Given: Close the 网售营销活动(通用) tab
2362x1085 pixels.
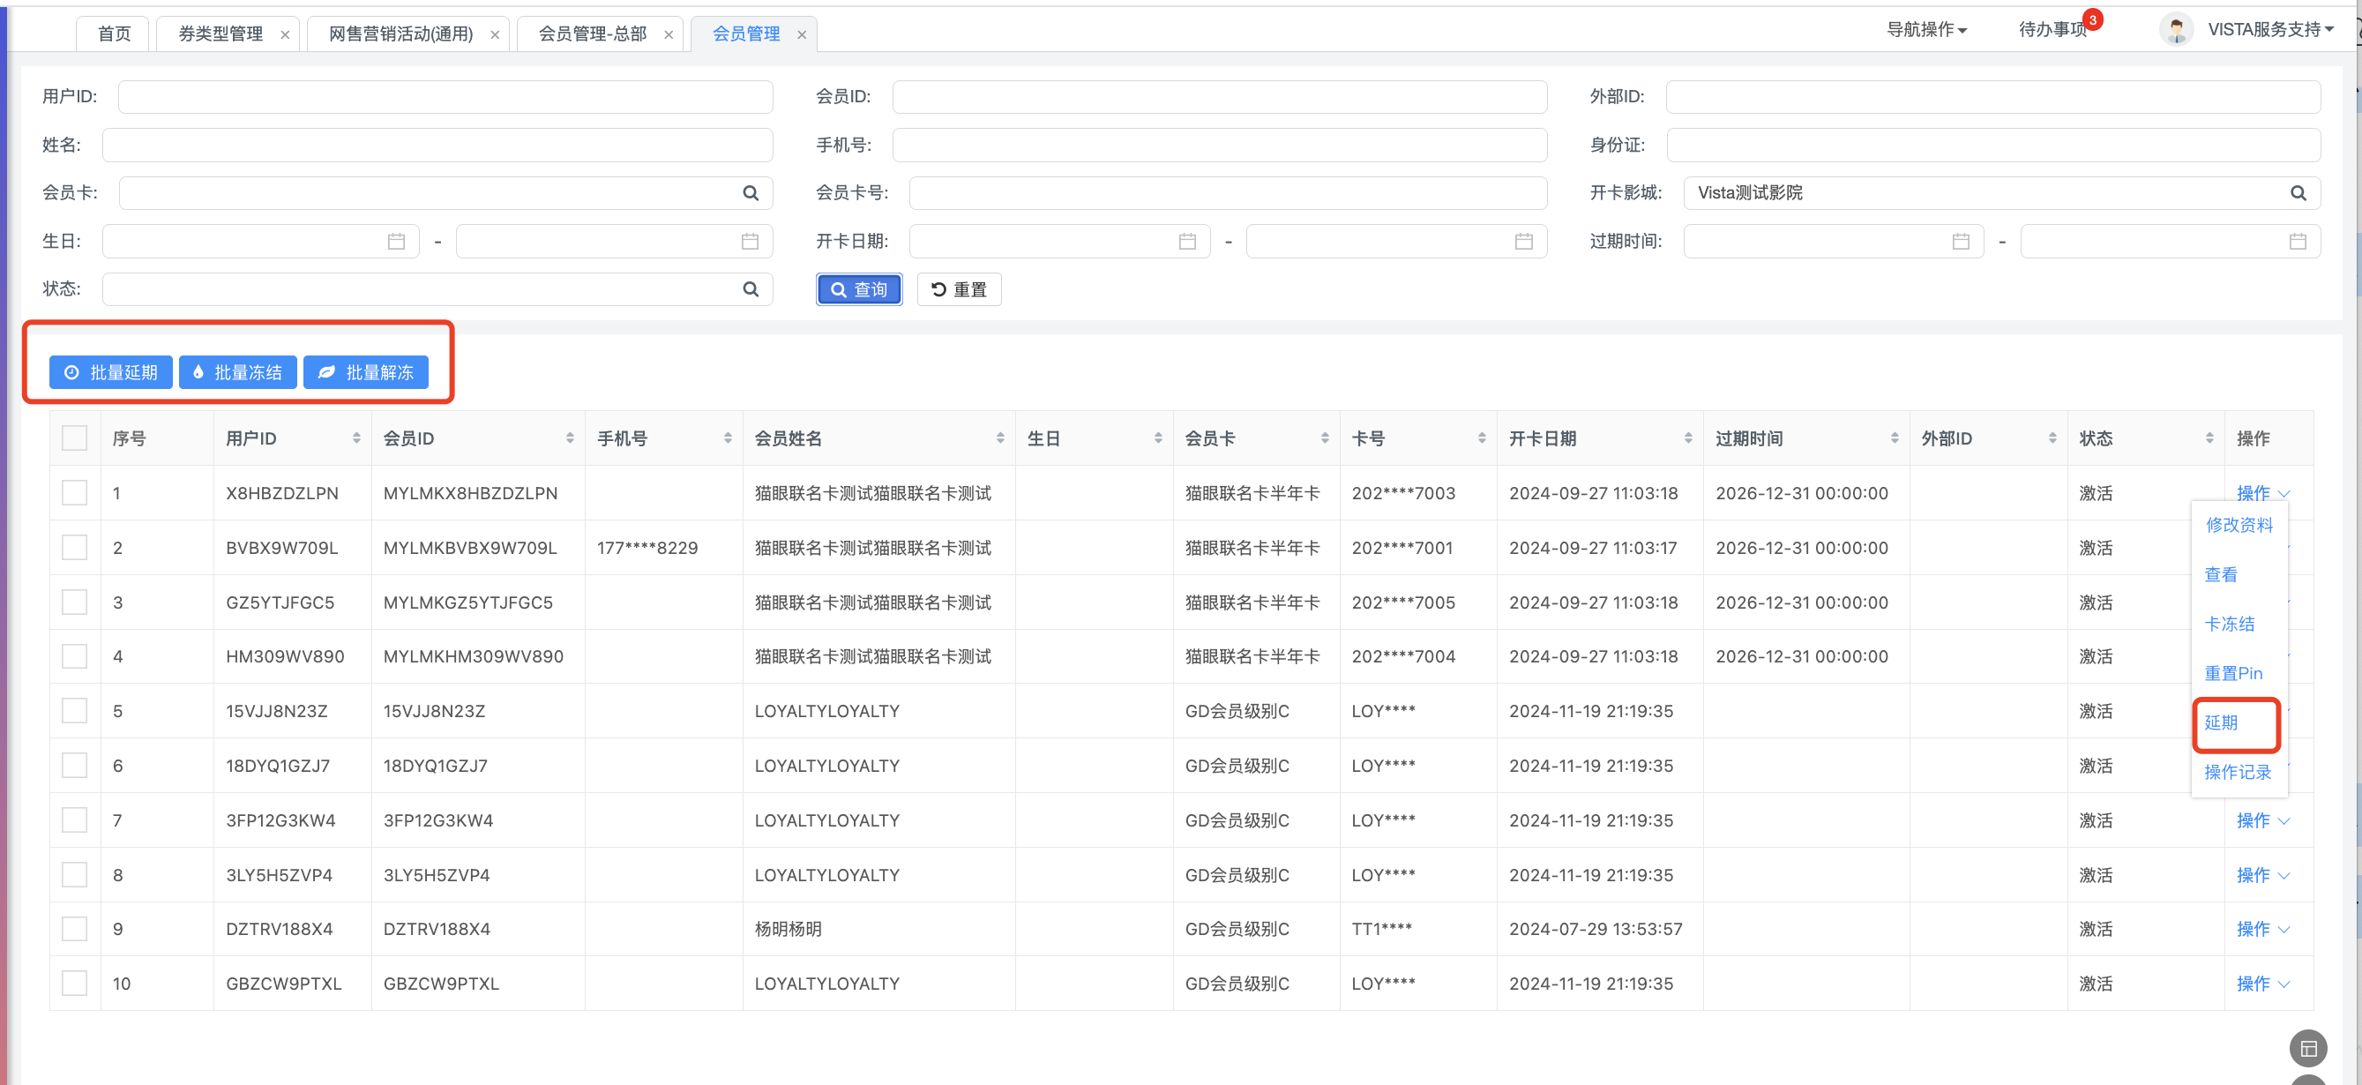Looking at the screenshot, I should pyautogui.click(x=495, y=35).
